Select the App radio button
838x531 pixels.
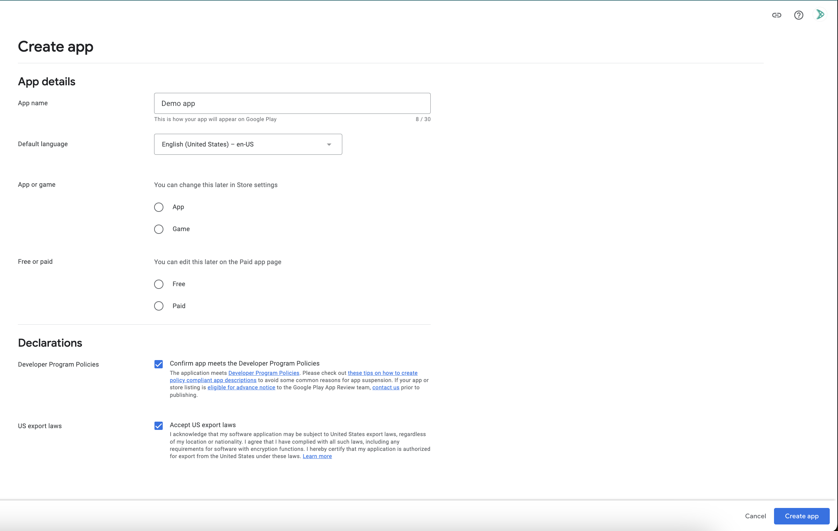pyautogui.click(x=159, y=207)
